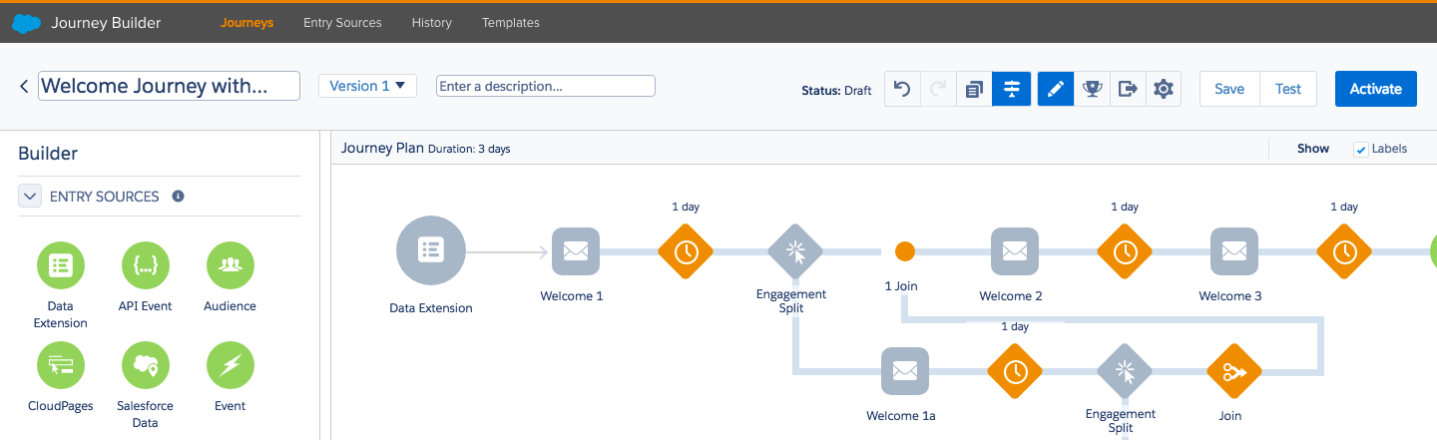This screenshot has width=1437, height=440.
Task: Switch to the Entry Sources tab
Action: (342, 22)
